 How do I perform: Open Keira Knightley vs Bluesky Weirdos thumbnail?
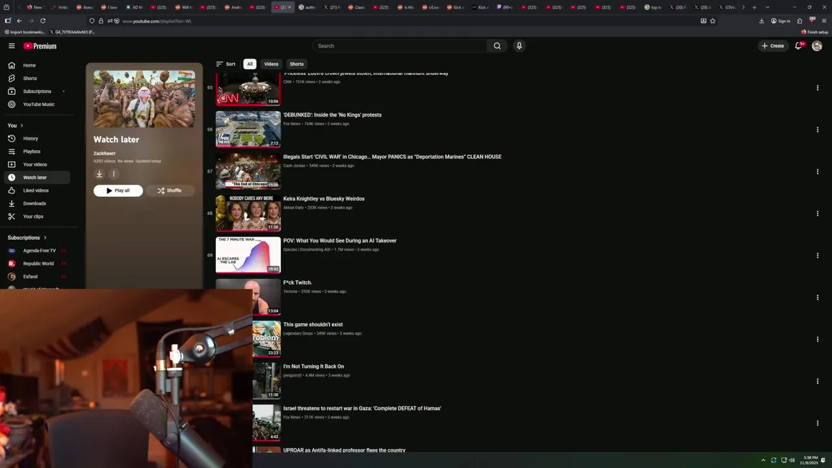248,213
